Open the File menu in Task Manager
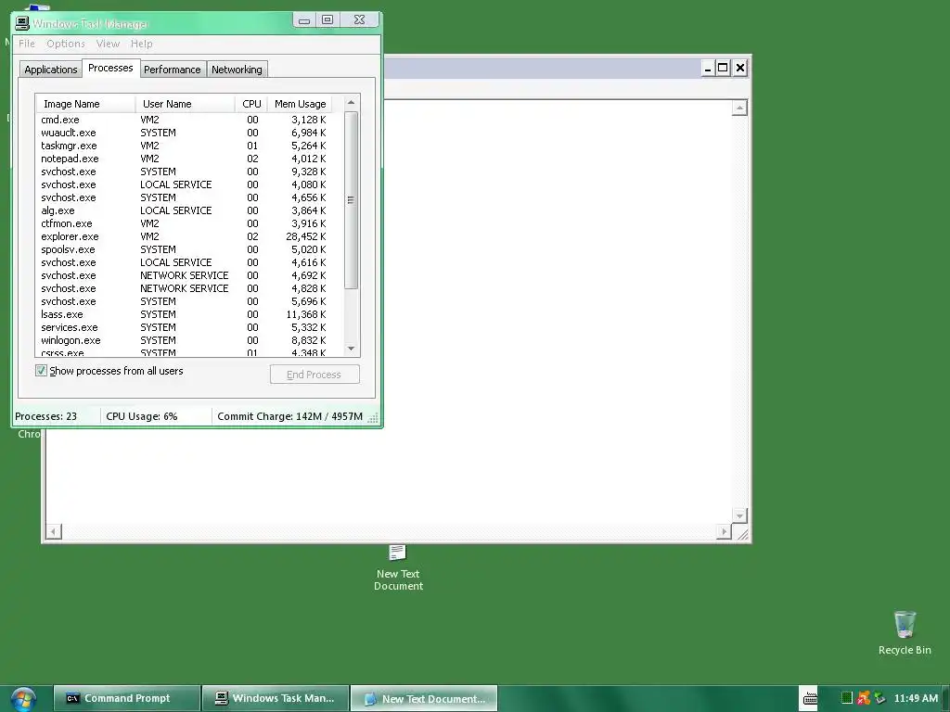 click(x=27, y=44)
